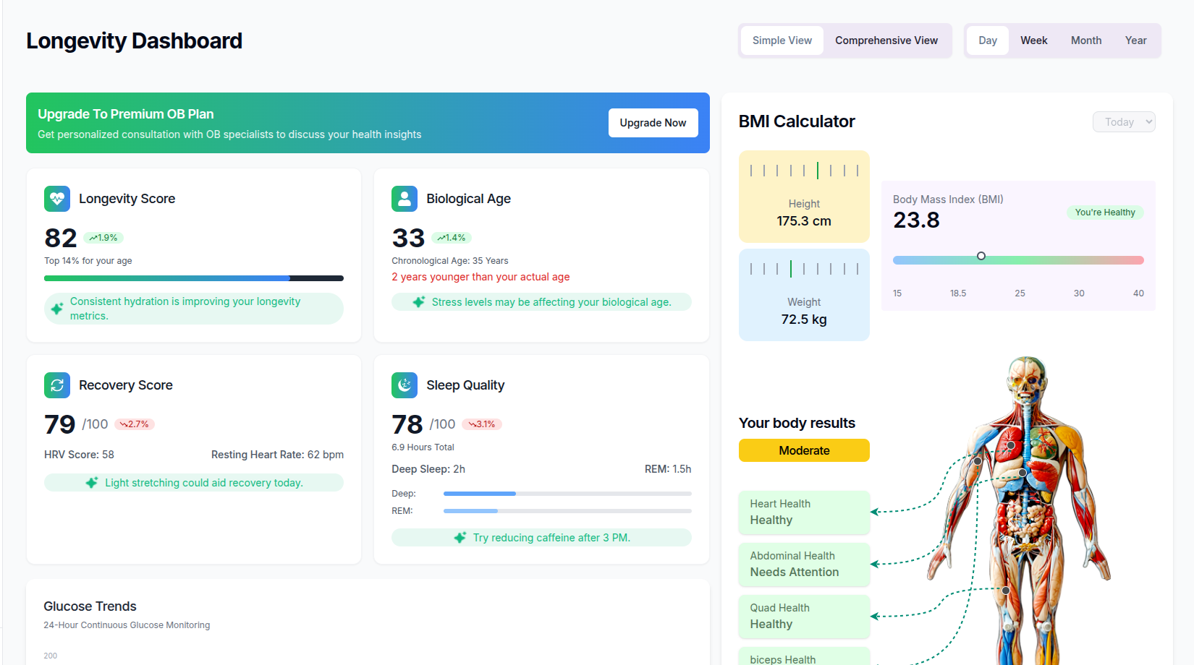
Task: Click the sparkle icon beside stress levels tip
Action: click(x=418, y=301)
